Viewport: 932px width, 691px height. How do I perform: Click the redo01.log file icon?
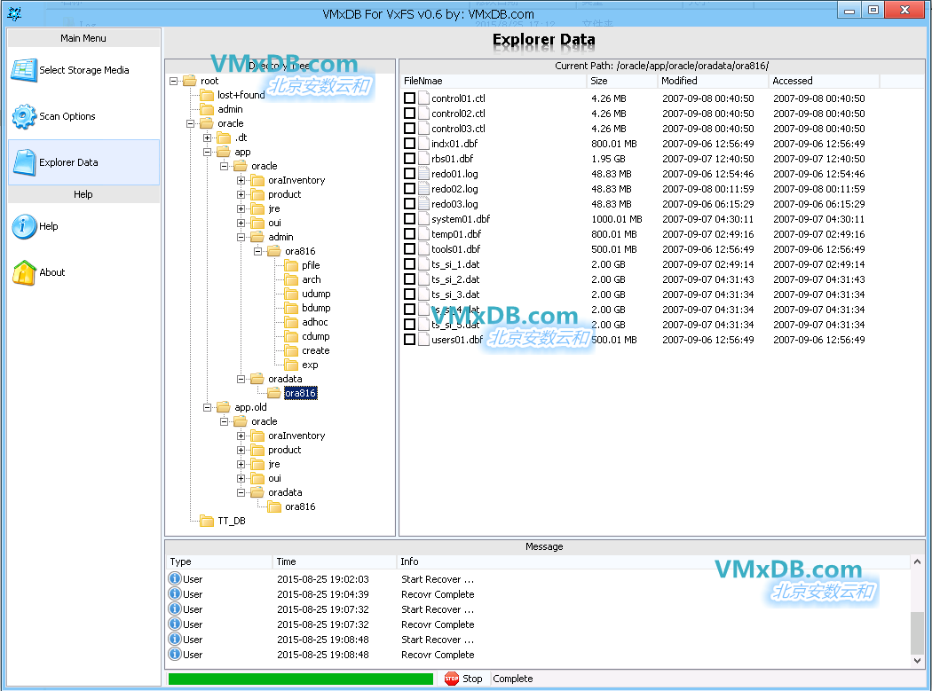[423, 174]
